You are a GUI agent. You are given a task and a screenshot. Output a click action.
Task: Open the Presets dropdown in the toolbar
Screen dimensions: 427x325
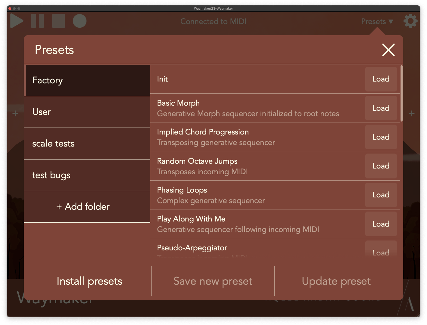376,21
